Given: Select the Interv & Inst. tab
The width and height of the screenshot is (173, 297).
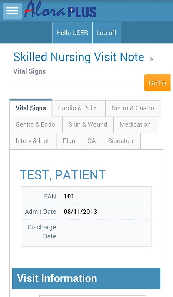Looking at the screenshot, I should point(33,141).
